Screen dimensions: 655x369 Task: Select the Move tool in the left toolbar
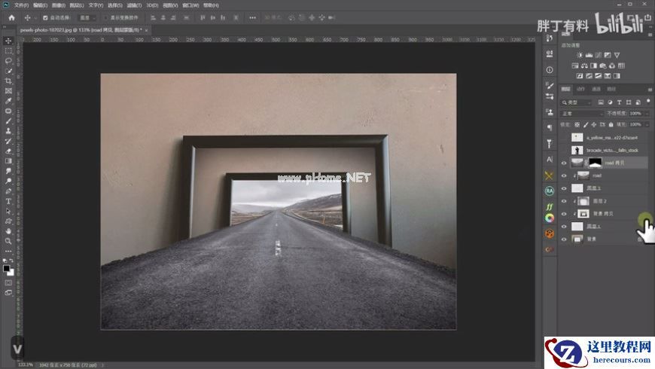[x=8, y=41]
